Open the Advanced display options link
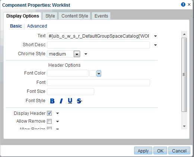This screenshot has width=194, height=157. 37,26
